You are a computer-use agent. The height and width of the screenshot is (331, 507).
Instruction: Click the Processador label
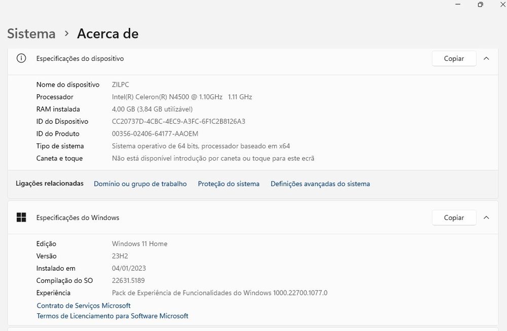pyautogui.click(x=55, y=97)
